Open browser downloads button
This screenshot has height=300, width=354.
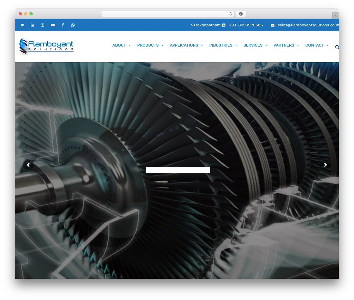[241, 14]
